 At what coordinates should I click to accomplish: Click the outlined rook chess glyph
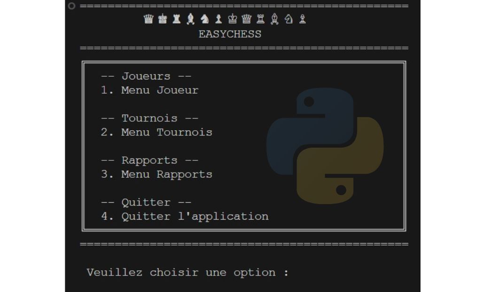pyautogui.click(x=261, y=19)
